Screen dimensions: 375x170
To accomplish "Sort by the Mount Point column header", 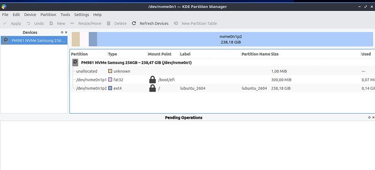I will tap(160, 54).
